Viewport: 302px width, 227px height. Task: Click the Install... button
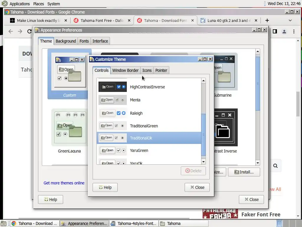click(x=244, y=172)
